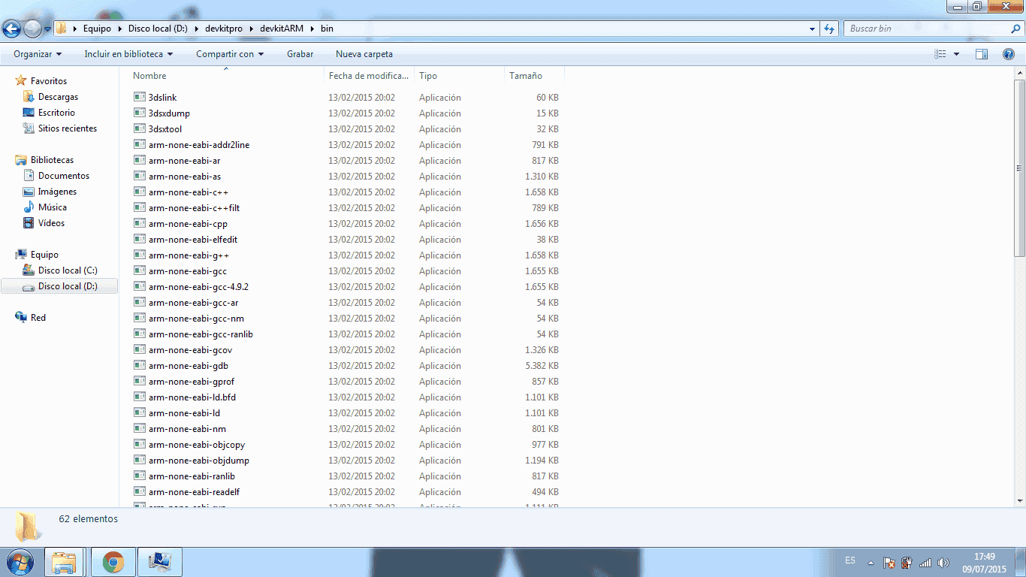Click the Equipo breadcrumb in address bar
The width and height of the screenshot is (1026, 577).
pos(97,29)
